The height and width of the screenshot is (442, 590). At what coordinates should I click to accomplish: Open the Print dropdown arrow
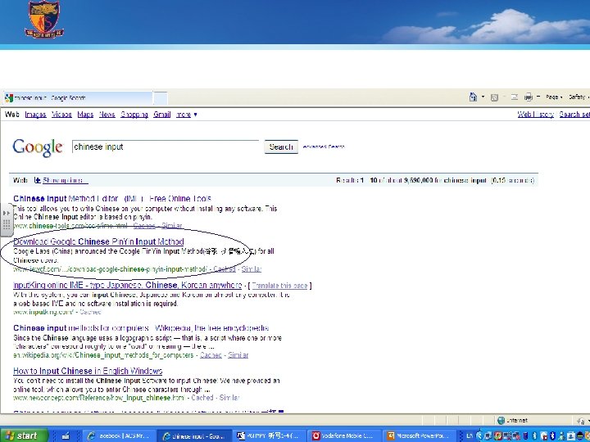click(x=538, y=97)
